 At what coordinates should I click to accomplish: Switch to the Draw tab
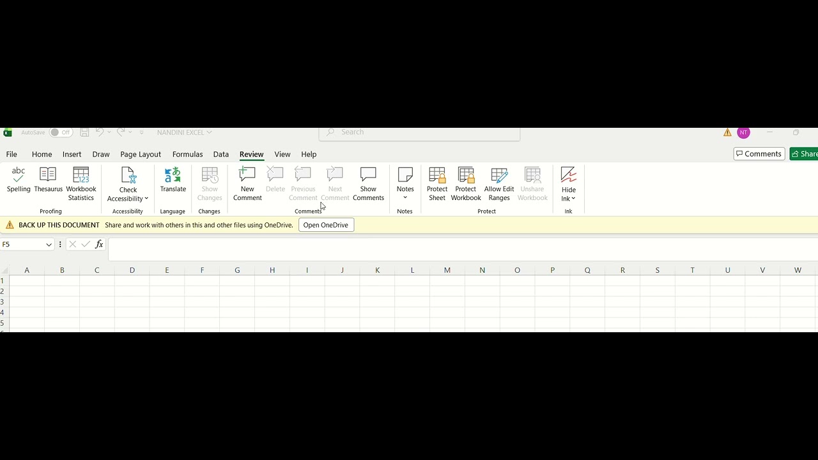(101, 154)
